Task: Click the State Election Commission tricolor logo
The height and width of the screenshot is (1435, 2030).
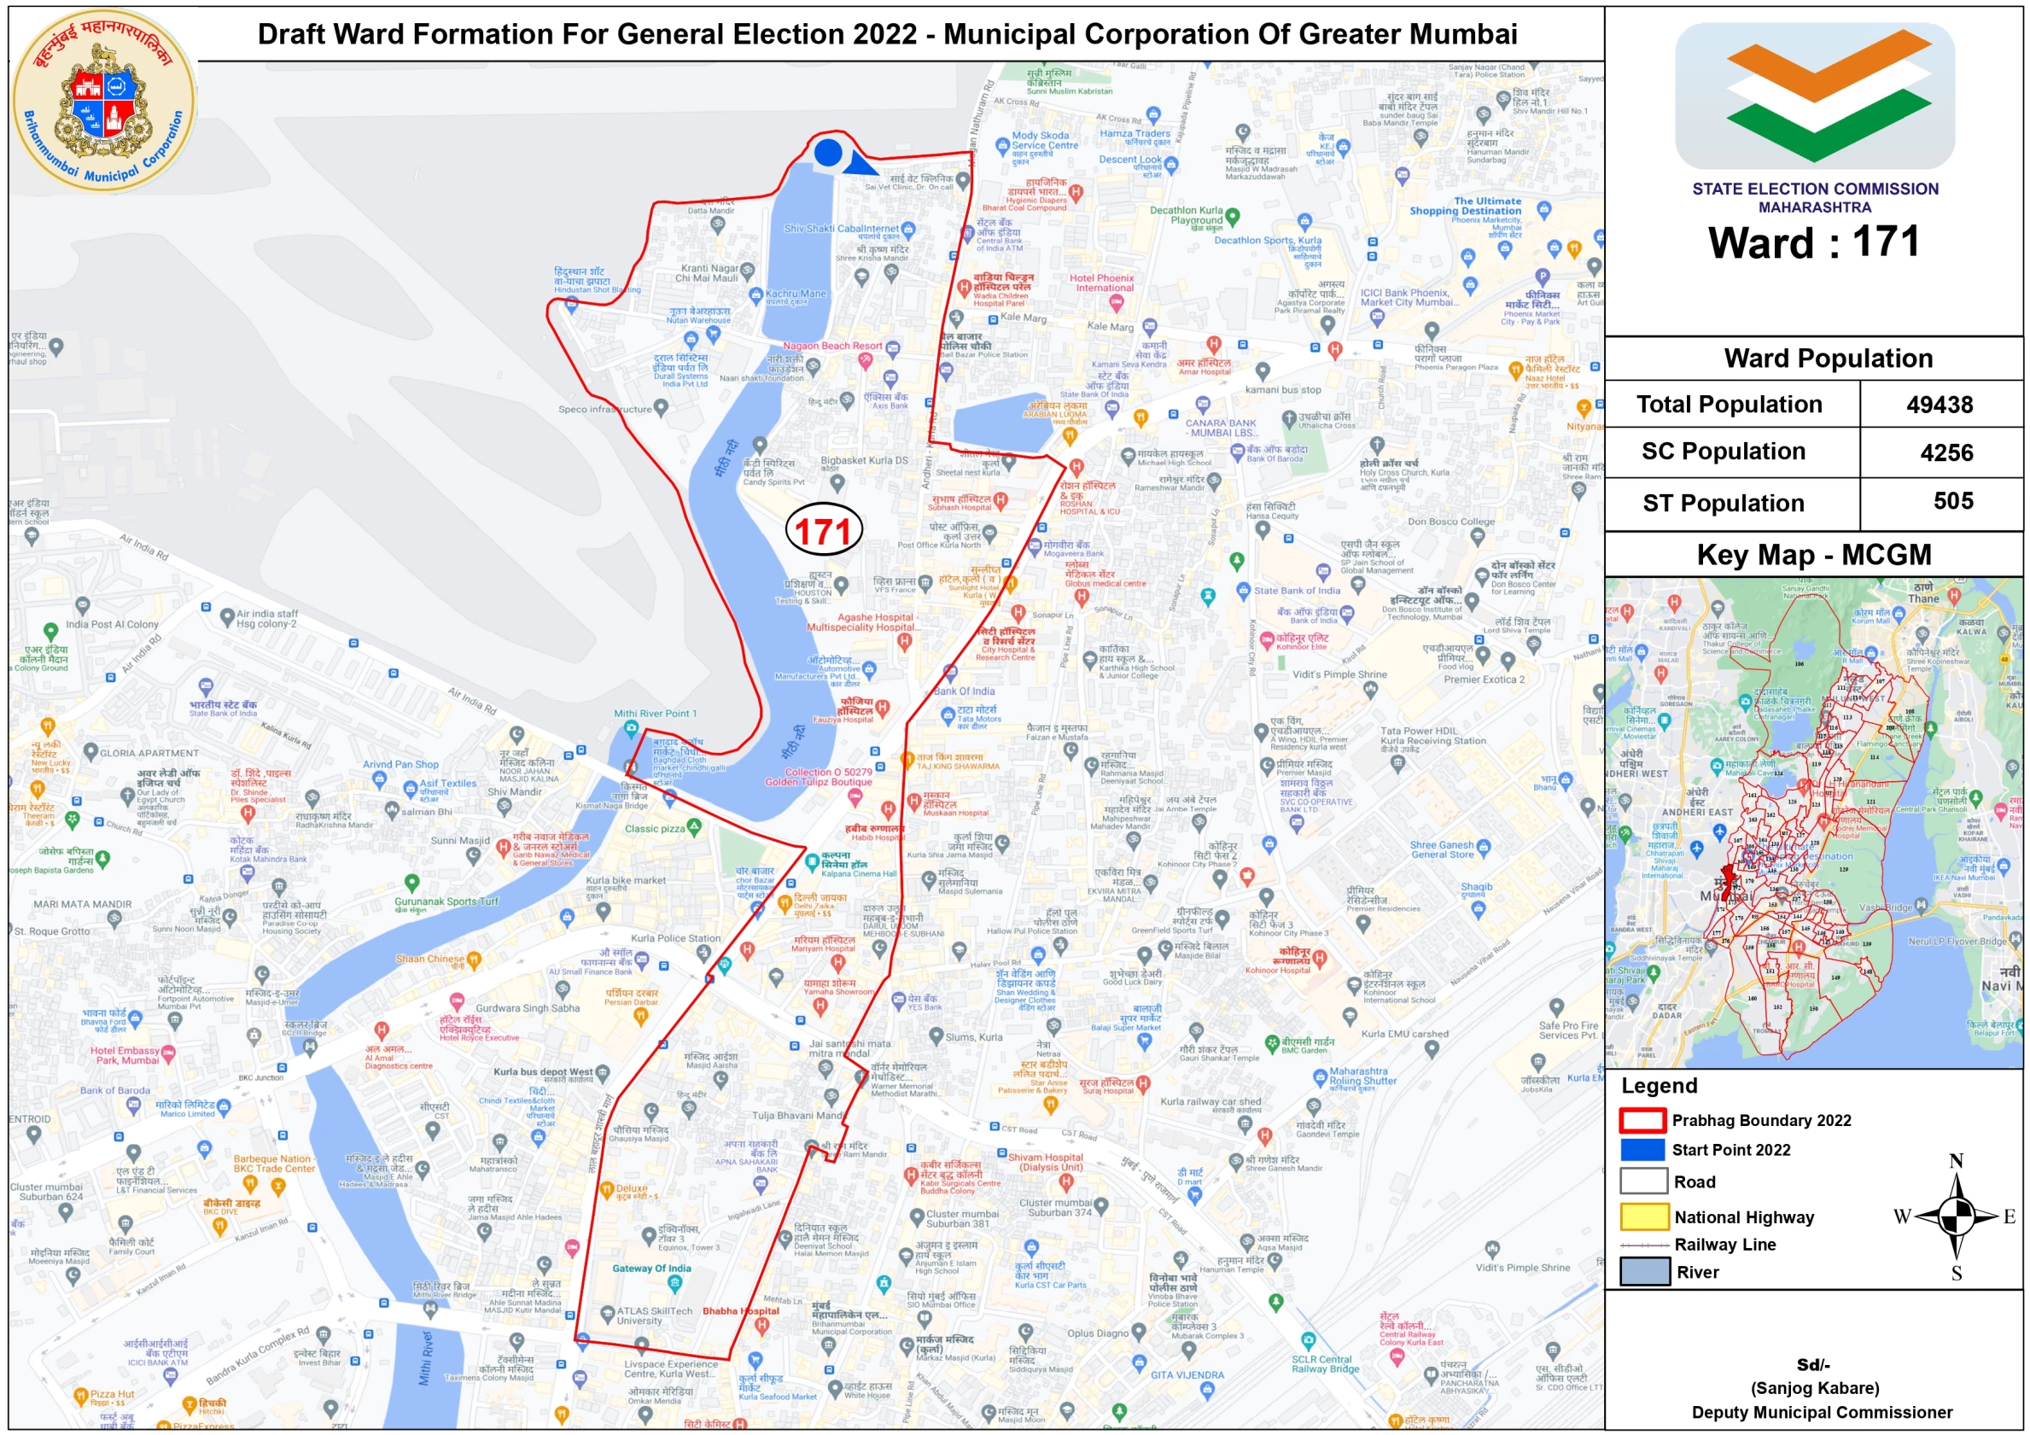Action: 1814,96
